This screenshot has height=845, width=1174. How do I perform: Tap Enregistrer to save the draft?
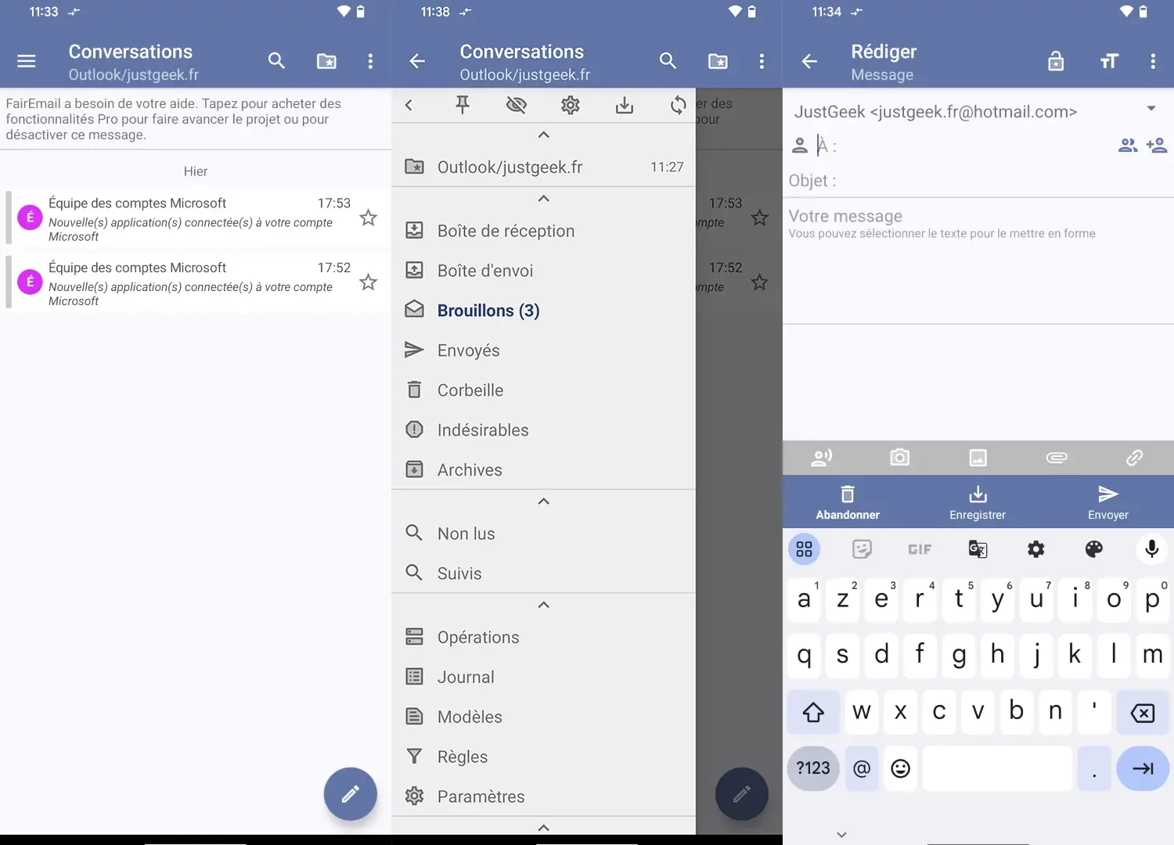click(x=978, y=503)
